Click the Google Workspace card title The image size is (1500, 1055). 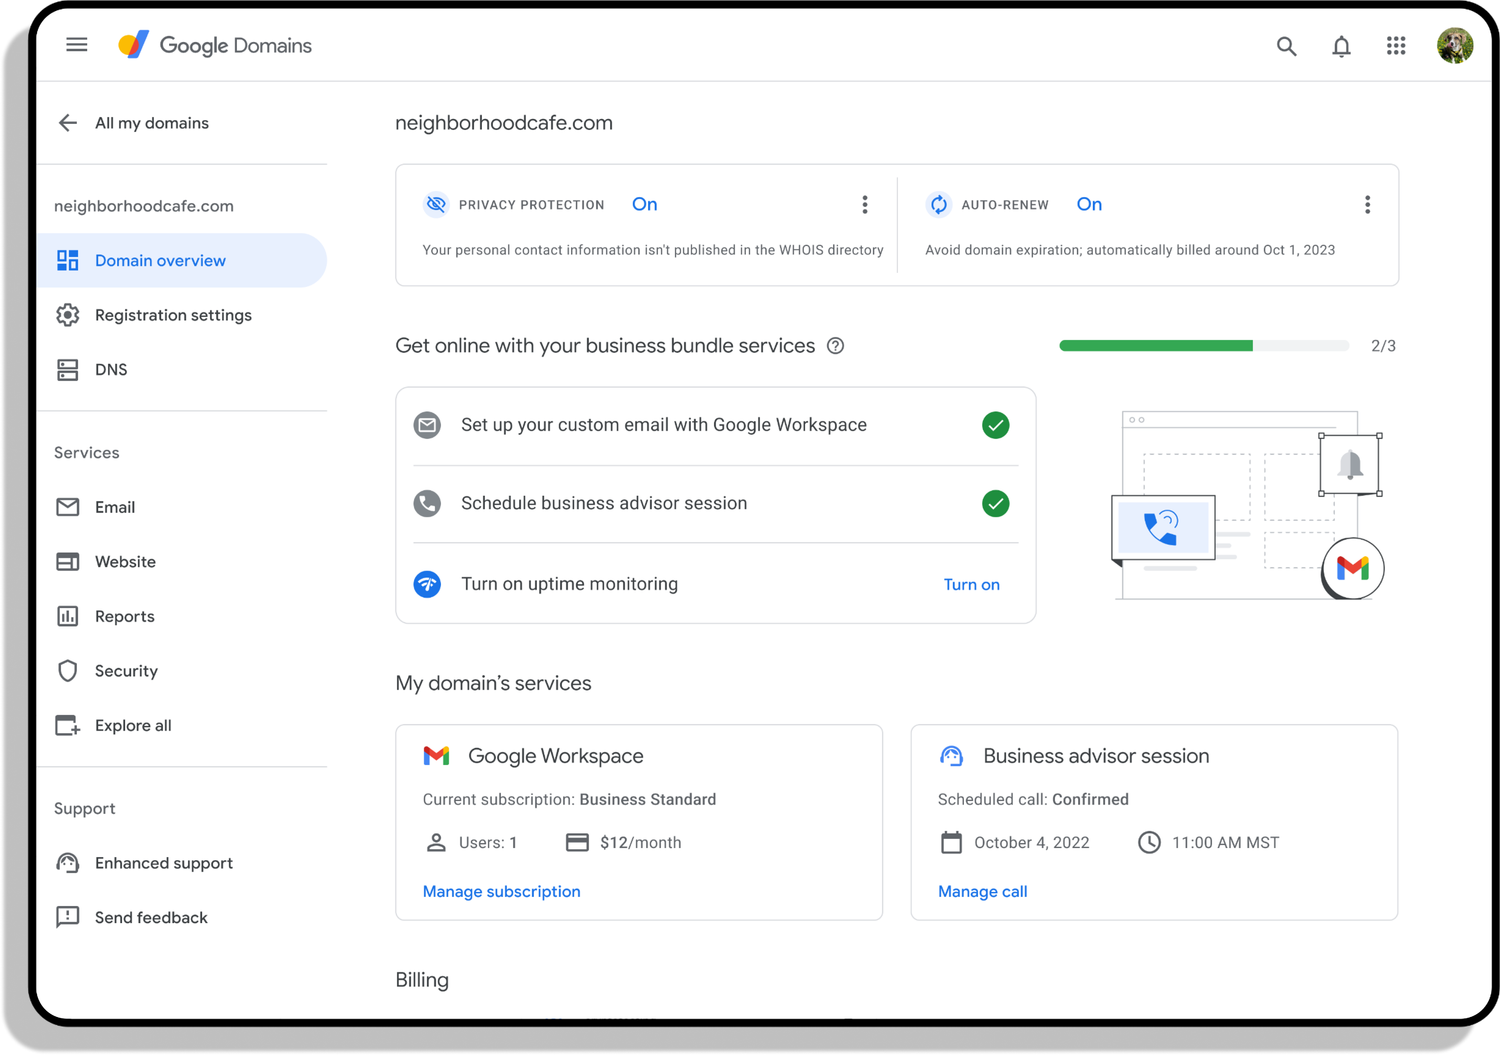tap(555, 755)
